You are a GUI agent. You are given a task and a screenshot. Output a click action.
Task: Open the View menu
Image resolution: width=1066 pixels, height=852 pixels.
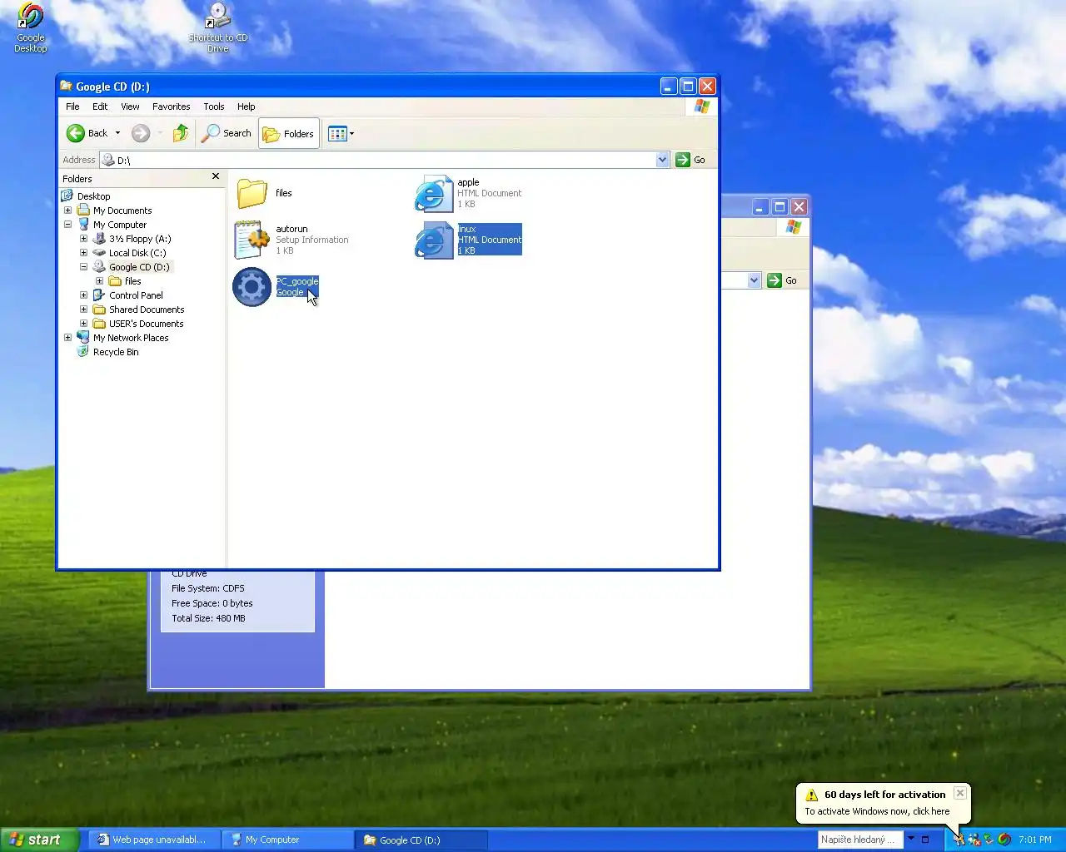[x=130, y=106]
